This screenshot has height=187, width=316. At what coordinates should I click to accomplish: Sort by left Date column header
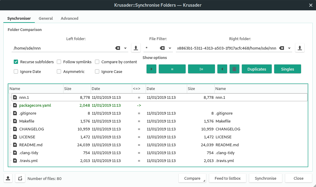(x=111, y=89)
